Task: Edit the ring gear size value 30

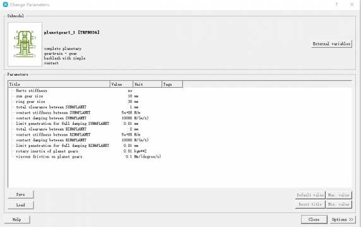Action: pyautogui.click(x=130, y=102)
